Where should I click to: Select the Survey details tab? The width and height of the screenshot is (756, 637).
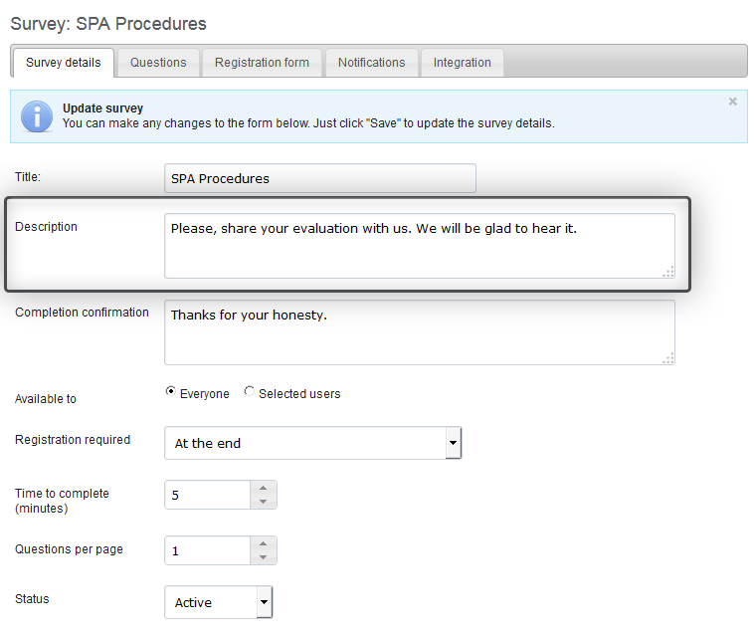[x=63, y=63]
